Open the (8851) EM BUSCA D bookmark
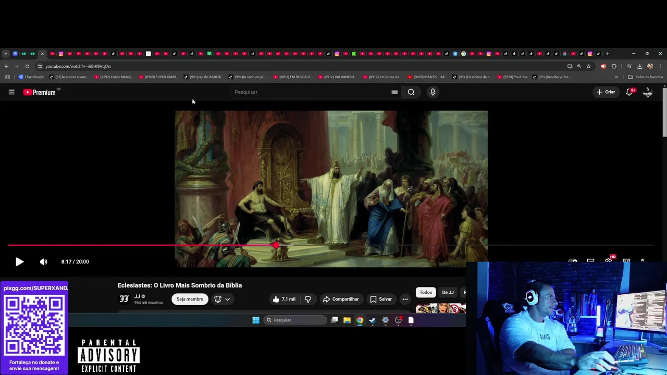Screen dimensions: 667x375 (x=293, y=77)
